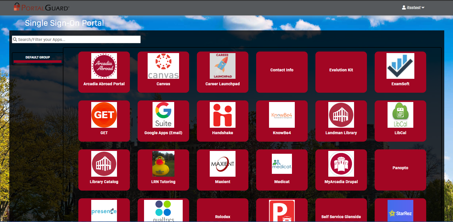Screen dimensions: 453x222
Task: Click the LibCal label text
Action: [400, 133]
